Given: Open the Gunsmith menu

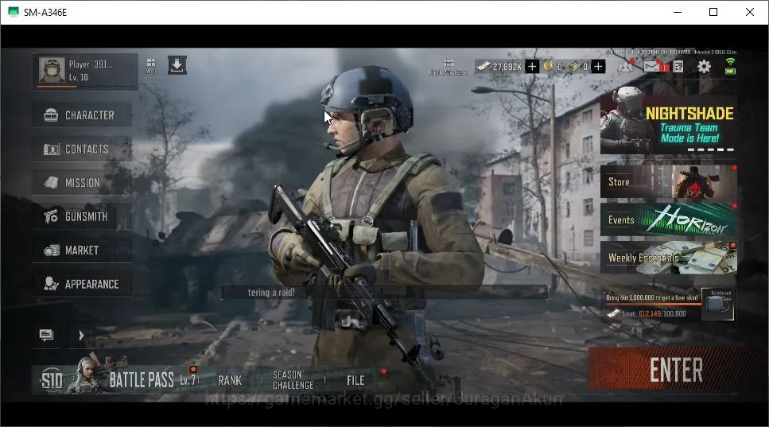Looking at the screenshot, I should (x=82, y=217).
